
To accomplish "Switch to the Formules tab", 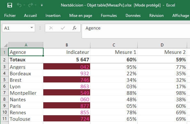I will pyautogui.click(x=109, y=16).
